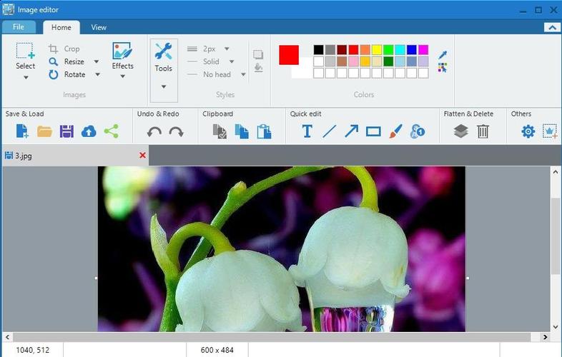
Task: Choose the pink color swatch
Action: click(353, 61)
